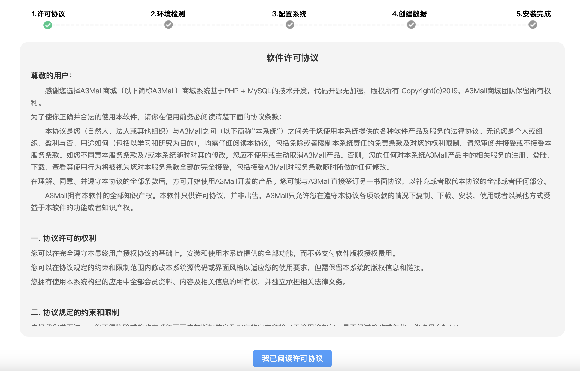
Task: Select step label 3.配置系统
Action: click(x=289, y=14)
